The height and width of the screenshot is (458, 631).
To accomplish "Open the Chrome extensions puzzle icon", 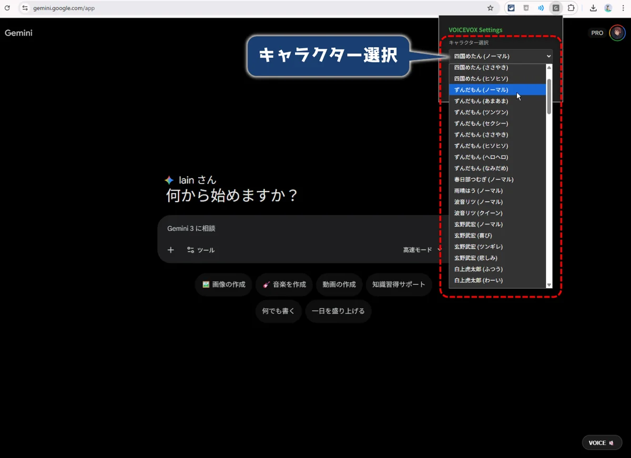I will [x=571, y=8].
